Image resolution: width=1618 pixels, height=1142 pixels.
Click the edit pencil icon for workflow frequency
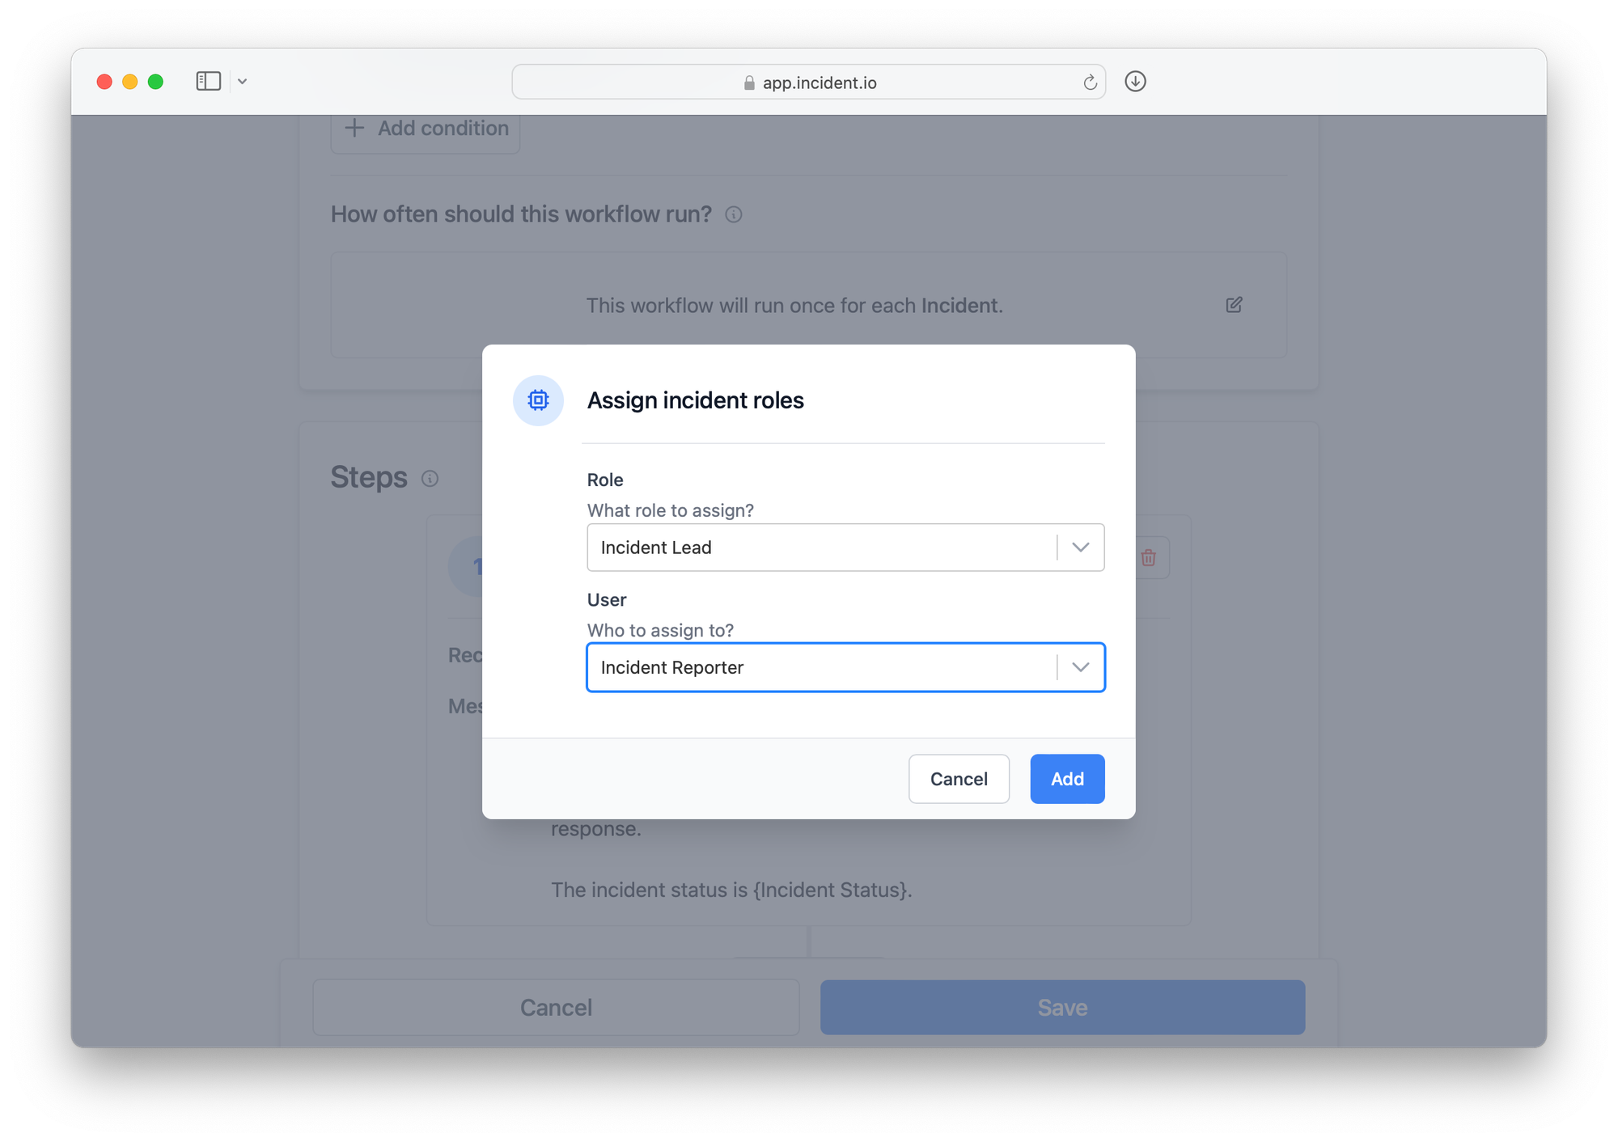point(1234,305)
